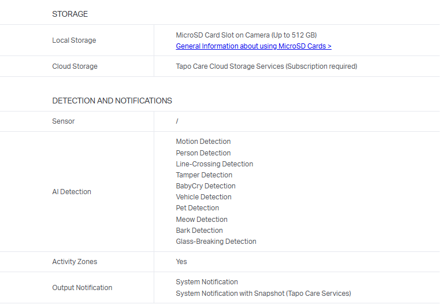Click the DETECTION AND NOTIFICATIONS heading
Image resolution: width=442 pixels, height=308 pixels.
pos(112,101)
